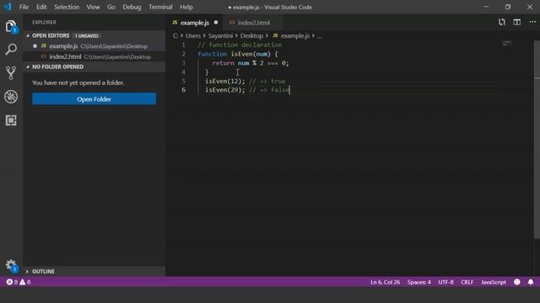Expand the Outline section
Image resolution: width=540 pixels, height=303 pixels.
(x=27, y=271)
